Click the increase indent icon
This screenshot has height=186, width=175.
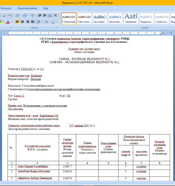coord(45,15)
